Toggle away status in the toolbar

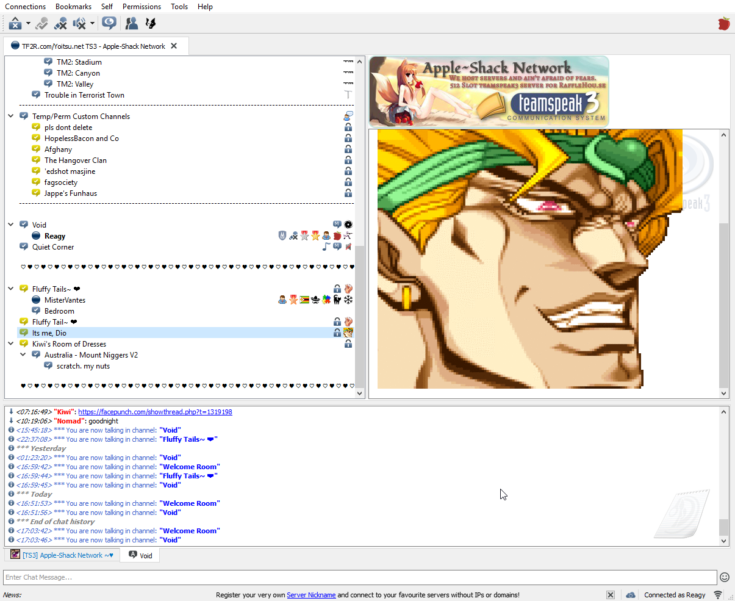(15, 23)
